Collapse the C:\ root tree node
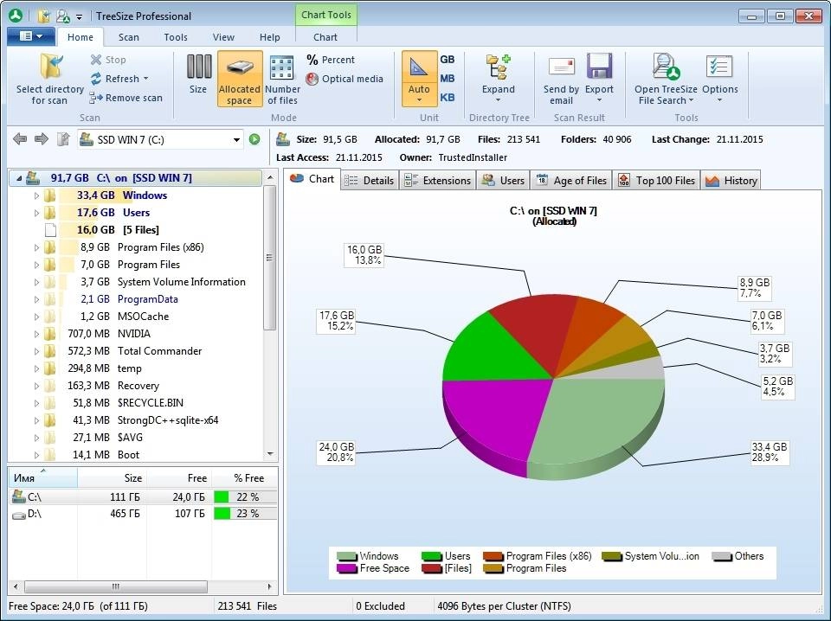Image resolution: width=831 pixels, height=621 pixels. (x=19, y=178)
